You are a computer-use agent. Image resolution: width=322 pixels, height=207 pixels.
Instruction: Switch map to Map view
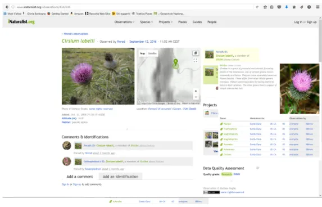[x=143, y=53]
